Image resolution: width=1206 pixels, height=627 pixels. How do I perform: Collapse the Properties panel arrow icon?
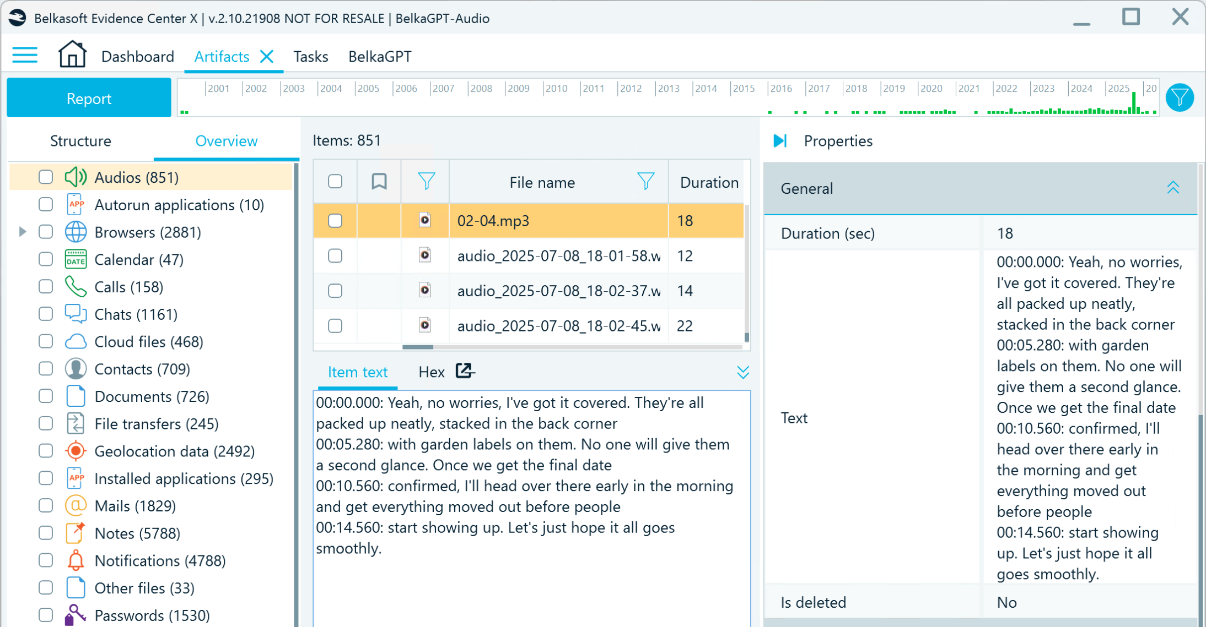[x=779, y=141]
